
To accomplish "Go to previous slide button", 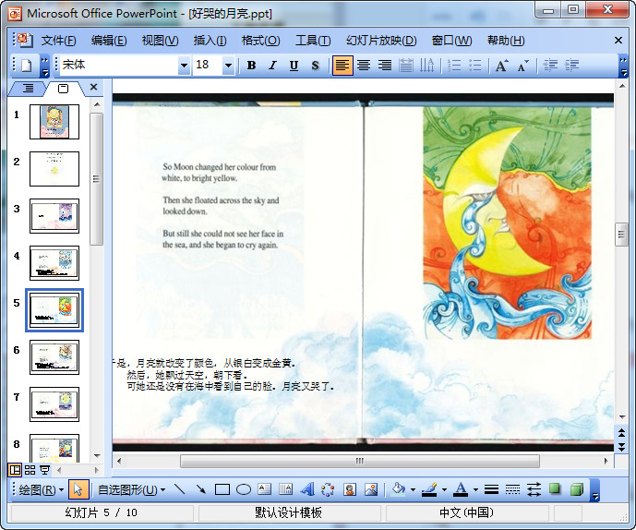I will pos(621,433).
